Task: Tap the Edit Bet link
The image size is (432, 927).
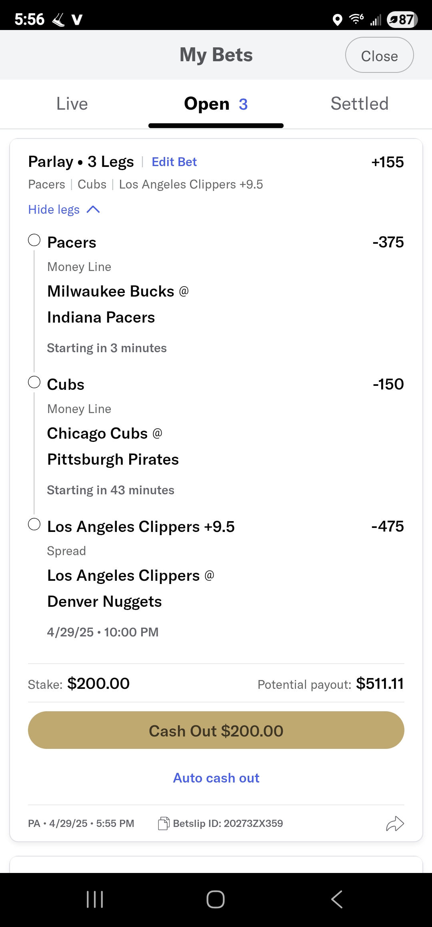Action: click(174, 162)
